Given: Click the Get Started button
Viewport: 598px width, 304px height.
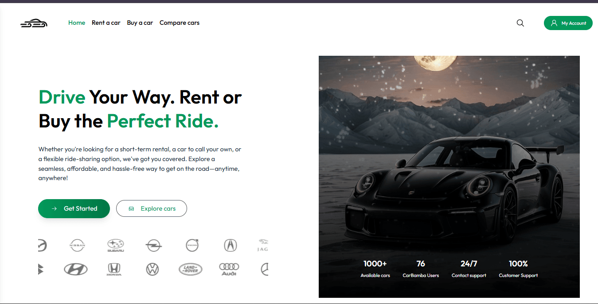Looking at the screenshot, I should coord(74,208).
